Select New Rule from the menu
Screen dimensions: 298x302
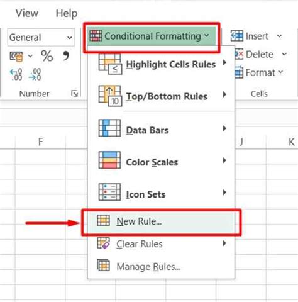161,221
